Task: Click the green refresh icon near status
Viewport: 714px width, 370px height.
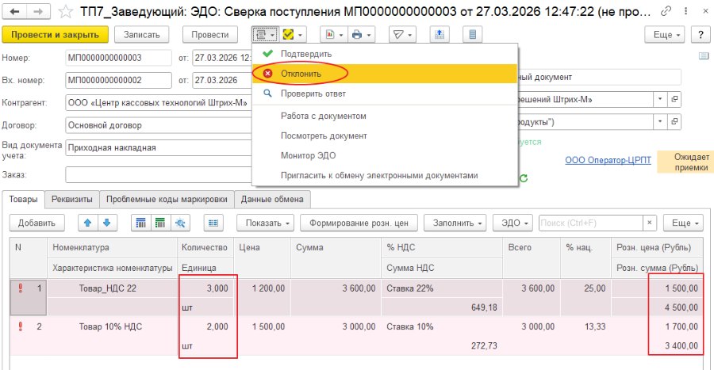Action: tap(524, 178)
